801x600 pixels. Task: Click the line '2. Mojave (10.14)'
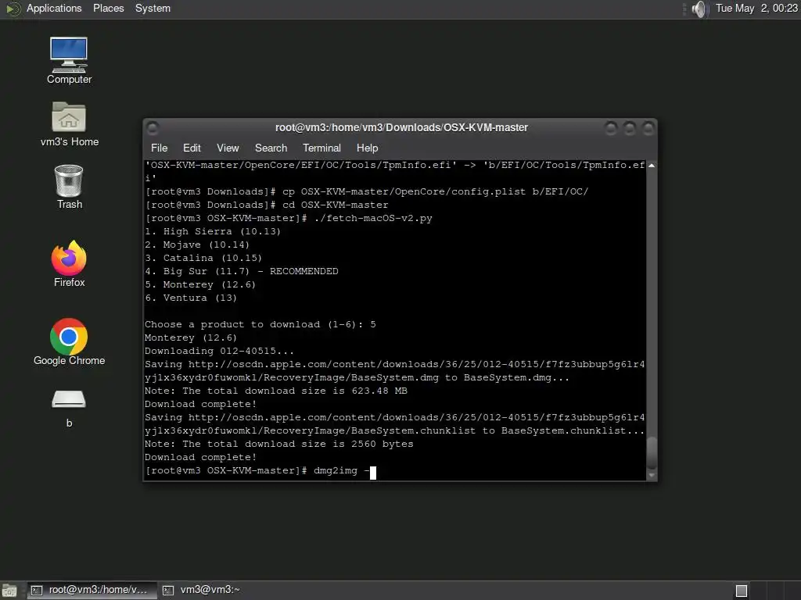pyautogui.click(x=197, y=245)
